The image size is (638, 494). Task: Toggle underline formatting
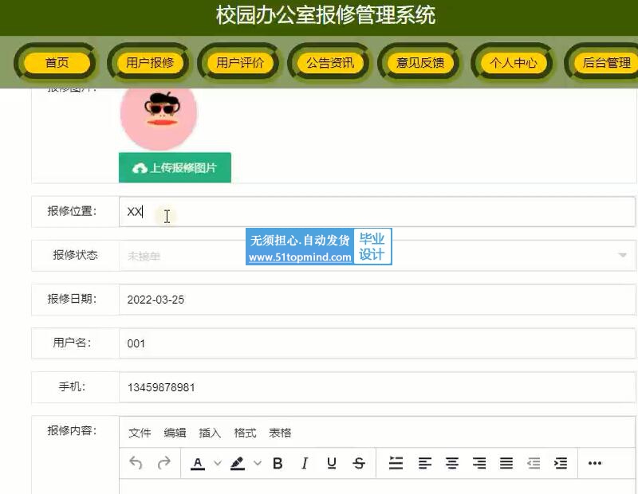[x=332, y=463]
